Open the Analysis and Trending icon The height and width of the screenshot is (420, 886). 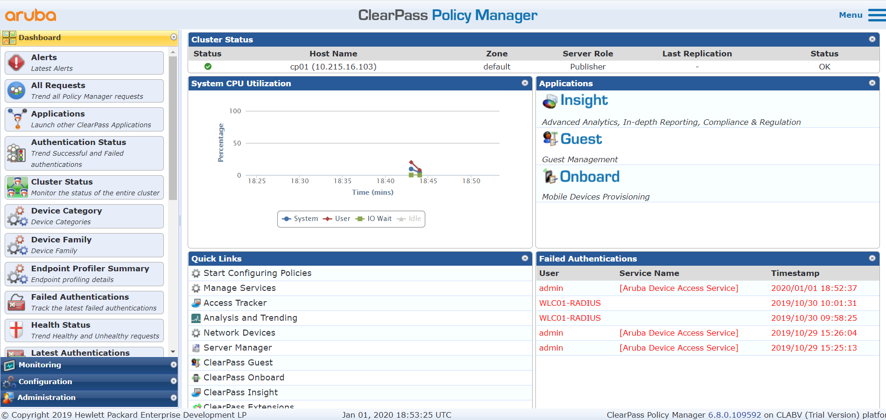click(197, 318)
